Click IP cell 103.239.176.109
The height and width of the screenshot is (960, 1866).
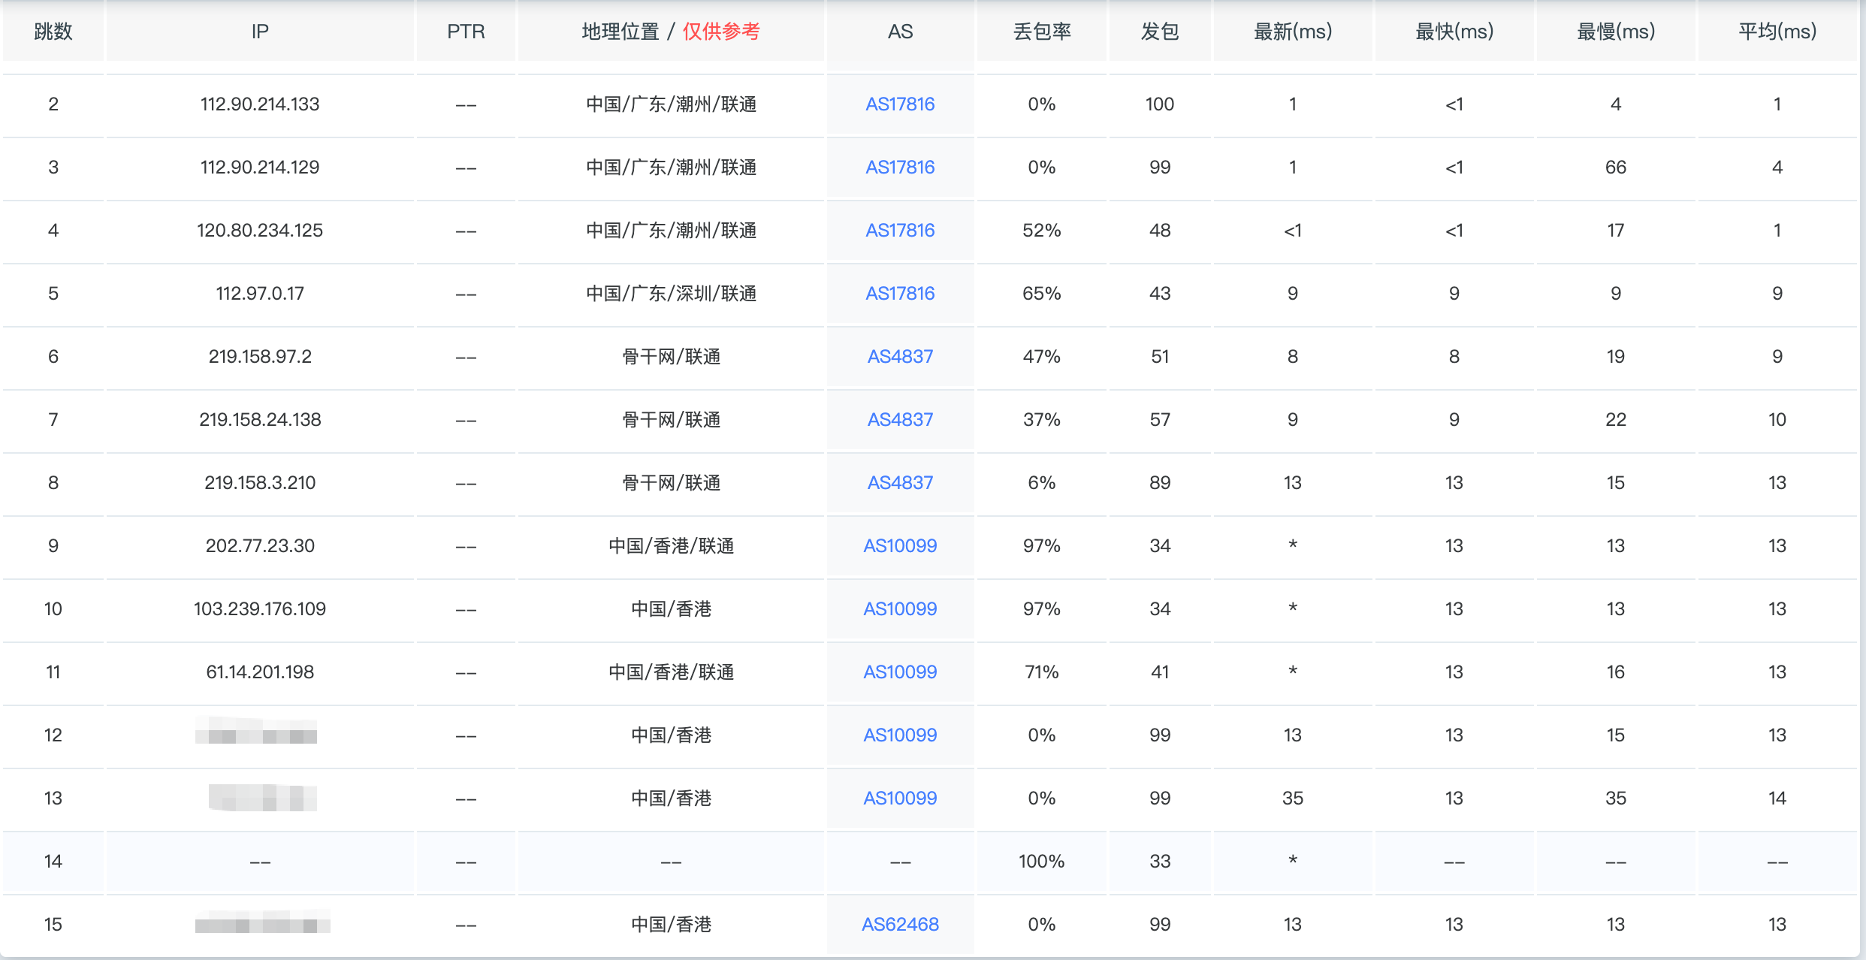click(260, 609)
